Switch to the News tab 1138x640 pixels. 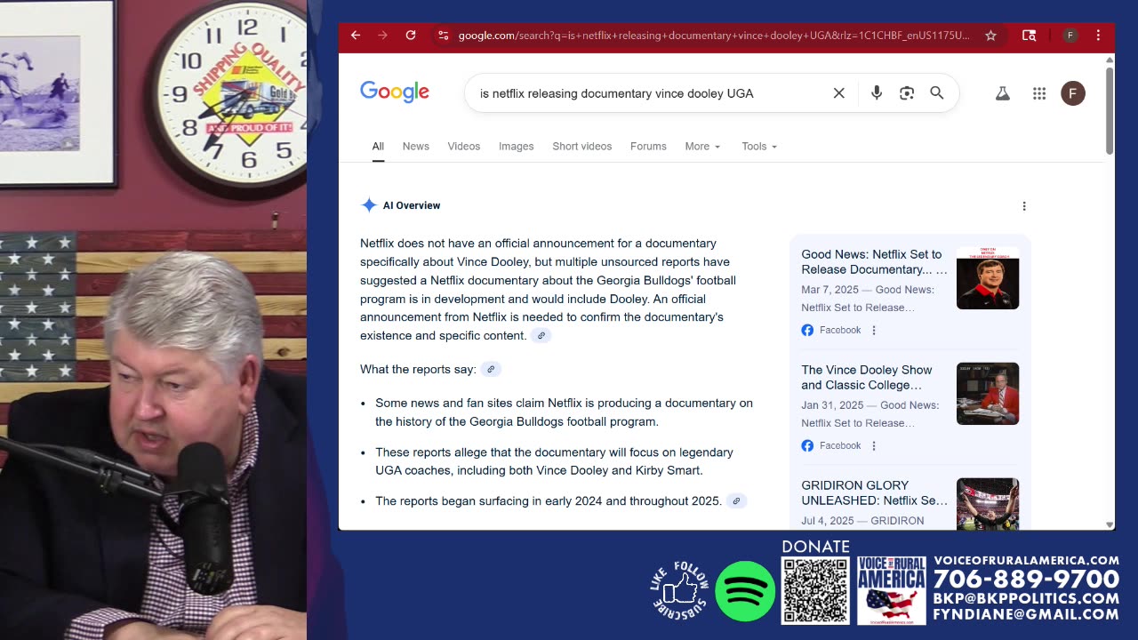click(416, 146)
